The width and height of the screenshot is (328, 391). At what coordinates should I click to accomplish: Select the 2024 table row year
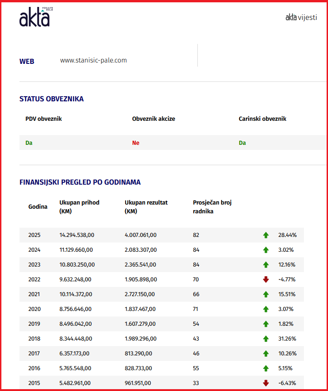click(34, 250)
